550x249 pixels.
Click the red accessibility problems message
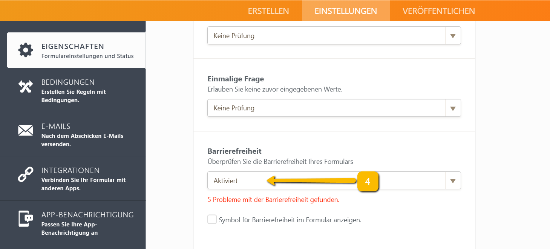pyautogui.click(x=273, y=200)
